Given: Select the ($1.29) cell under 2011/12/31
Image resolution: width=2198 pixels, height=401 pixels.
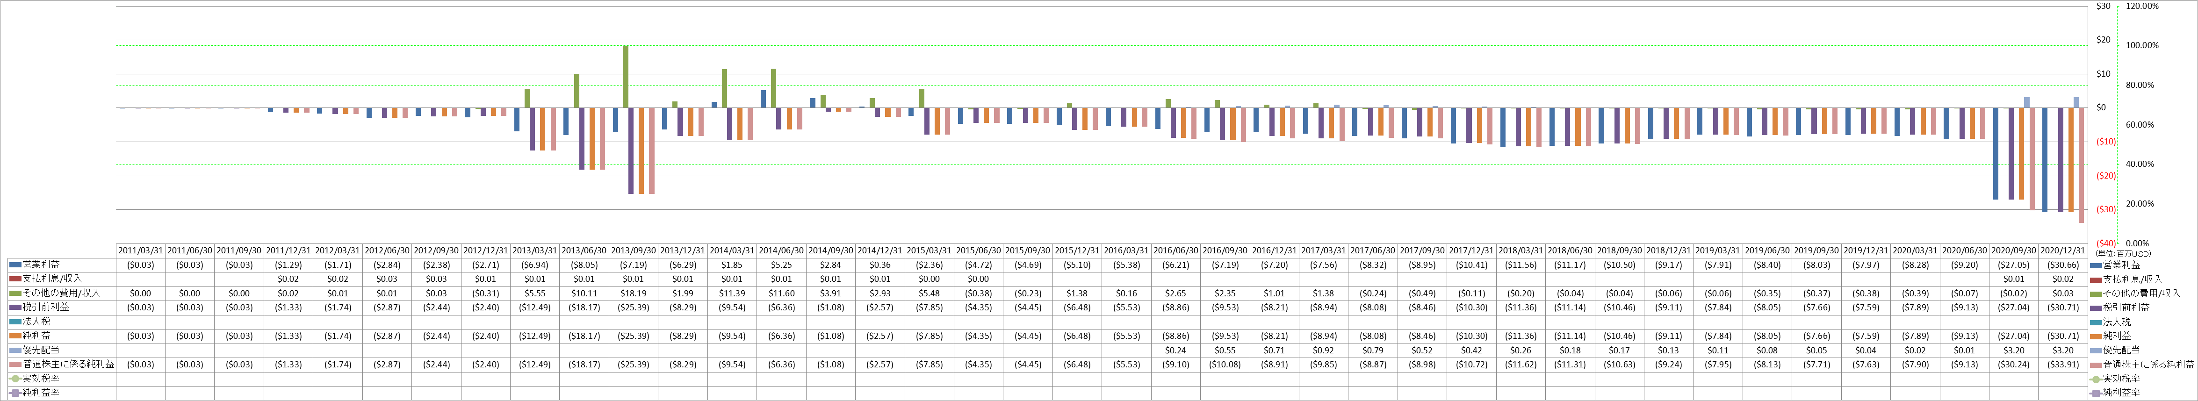Looking at the screenshot, I should pyautogui.click(x=288, y=265).
